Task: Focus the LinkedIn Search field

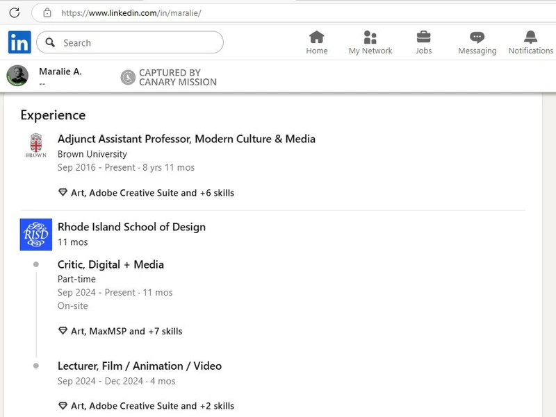Action: tap(130, 42)
